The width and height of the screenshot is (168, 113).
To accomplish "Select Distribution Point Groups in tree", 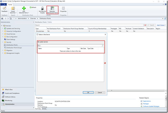I will click(14, 47).
